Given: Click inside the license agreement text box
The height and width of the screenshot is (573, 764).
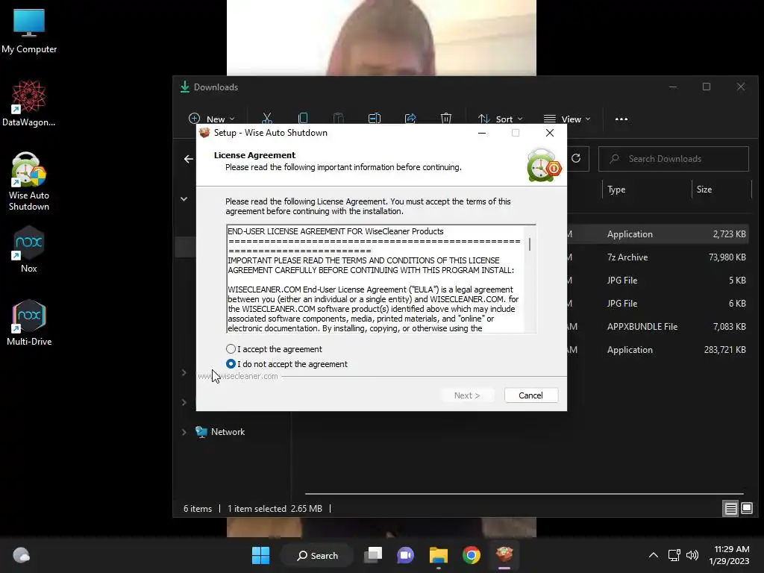Looking at the screenshot, I should click(376, 279).
